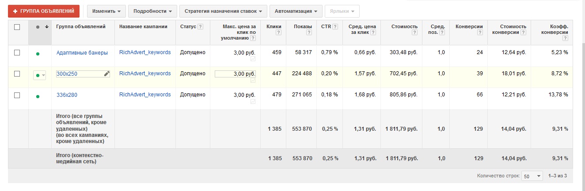Click the sort arrow in status column header
Image resolution: width=585 pixels, height=191 pixels.
[46, 27]
